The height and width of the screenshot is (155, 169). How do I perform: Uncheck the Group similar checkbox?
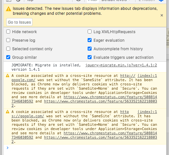pos(8,57)
